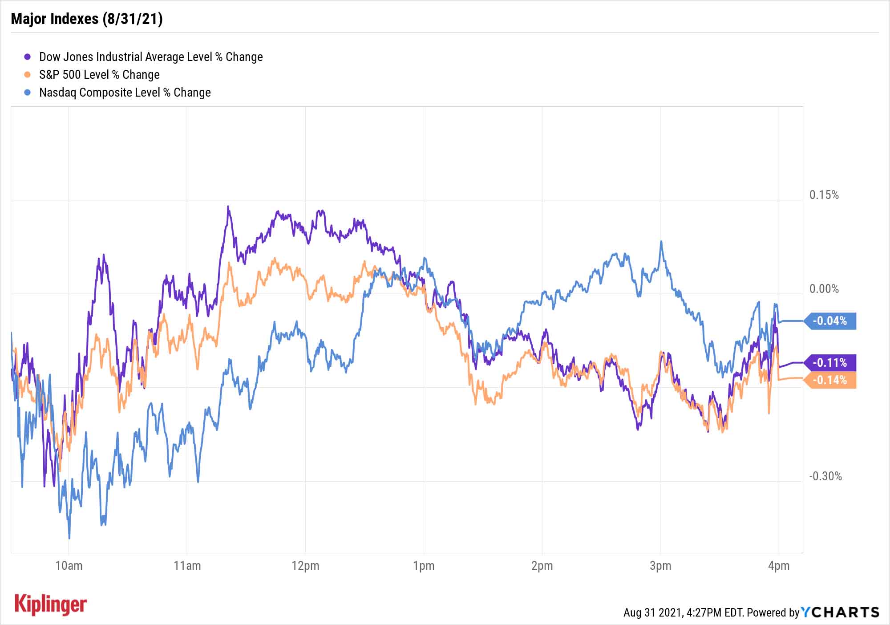Click the -0.30% y-axis label

coord(825,476)
